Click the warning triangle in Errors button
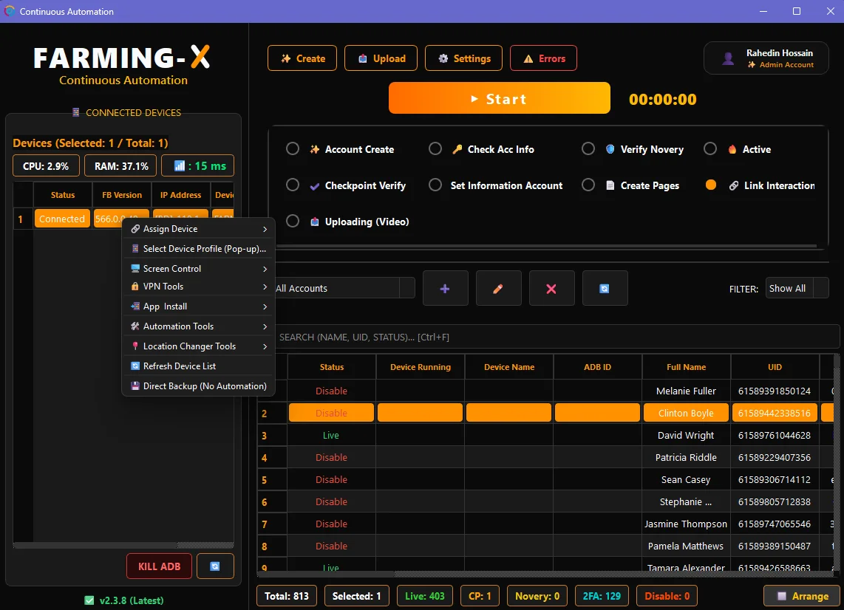The width and height of the screenshot is (844, 610). (528, 58)
